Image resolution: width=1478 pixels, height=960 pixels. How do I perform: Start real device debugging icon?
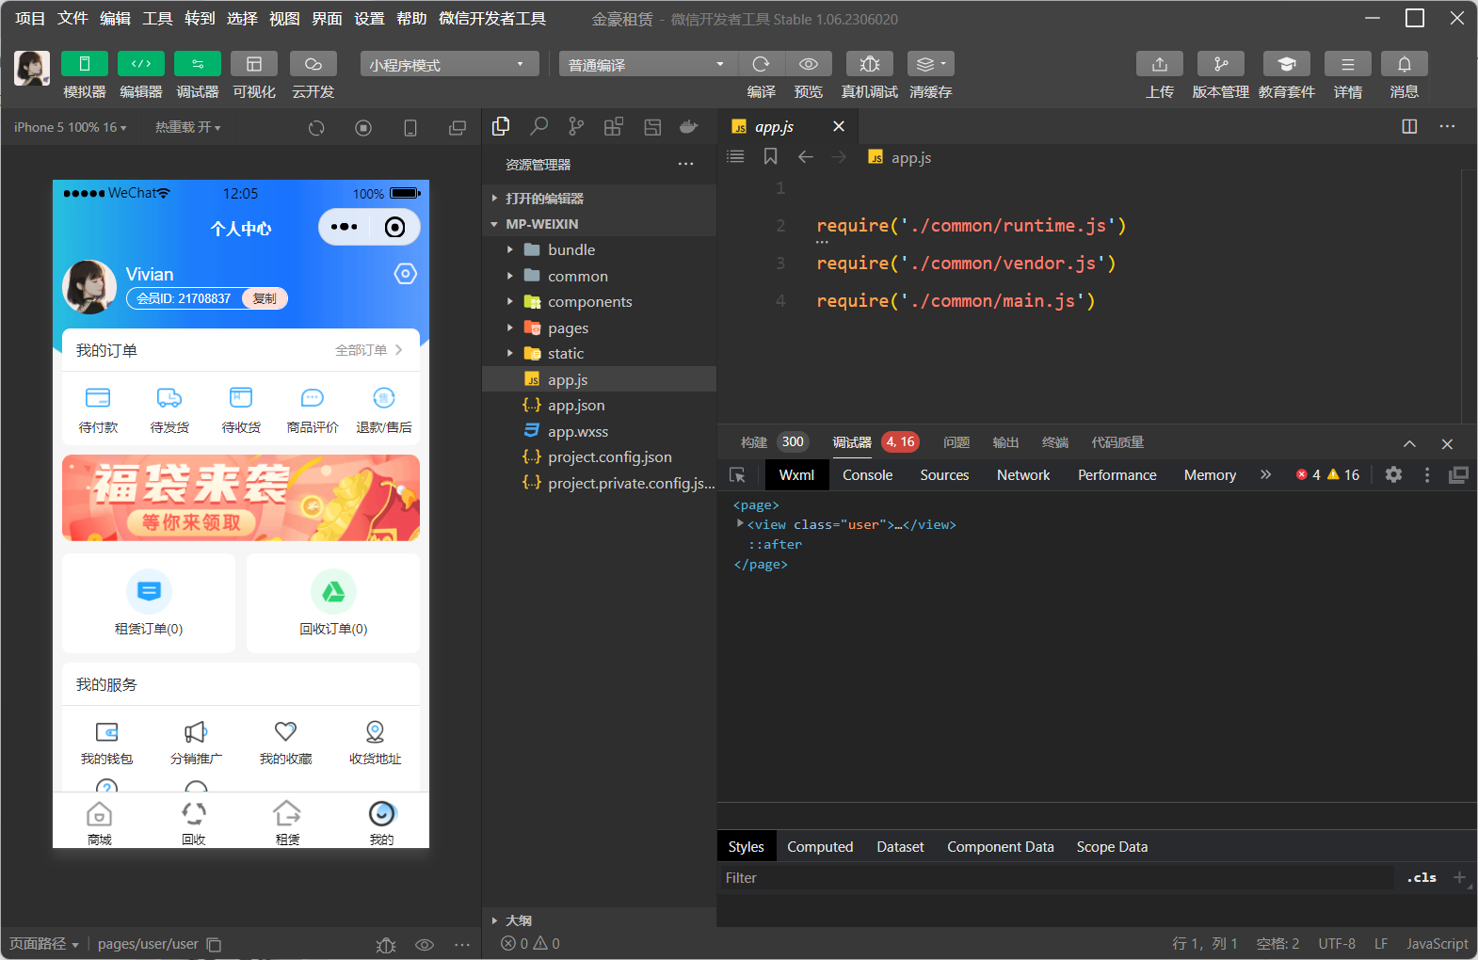coord(870,64)
